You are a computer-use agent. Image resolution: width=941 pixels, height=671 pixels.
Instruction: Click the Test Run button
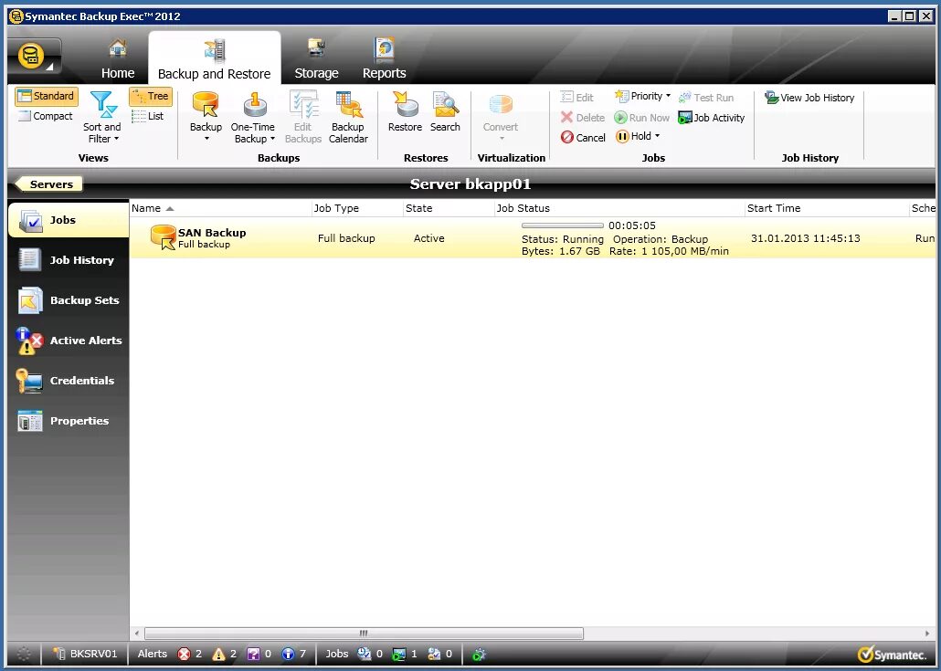(x=706, y=97)
